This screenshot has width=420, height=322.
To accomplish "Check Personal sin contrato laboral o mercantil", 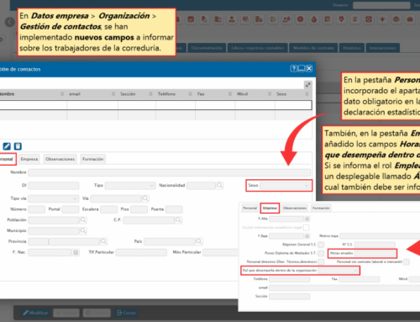I will (x=407, y=261).
